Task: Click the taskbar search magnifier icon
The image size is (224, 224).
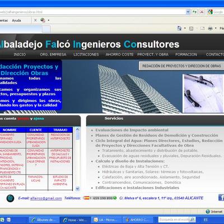Action: click(192, 220)
